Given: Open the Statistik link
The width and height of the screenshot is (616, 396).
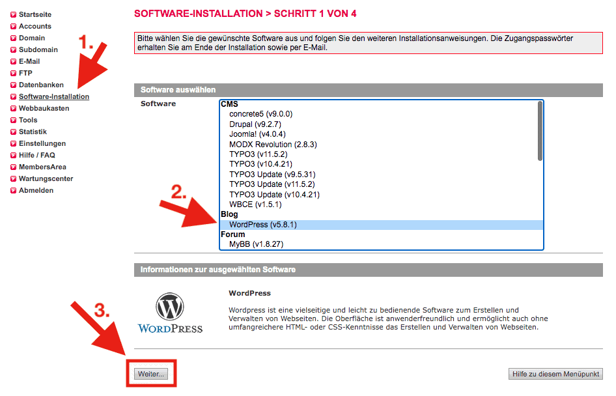Looking at the screenshot, I should coord(33,132).
